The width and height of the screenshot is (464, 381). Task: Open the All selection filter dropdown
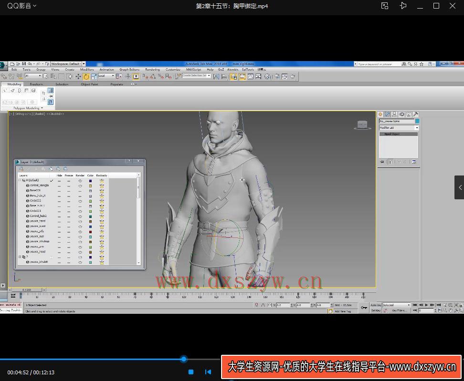click(33, 76)
